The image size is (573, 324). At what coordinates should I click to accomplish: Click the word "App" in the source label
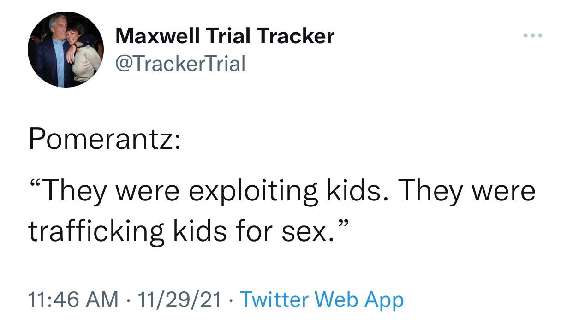pos(384,300)
